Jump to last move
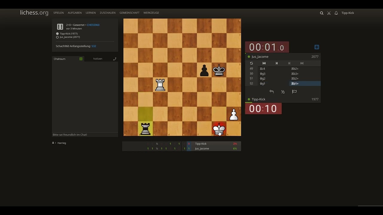383x215 pixels. (x=302, y=63)
